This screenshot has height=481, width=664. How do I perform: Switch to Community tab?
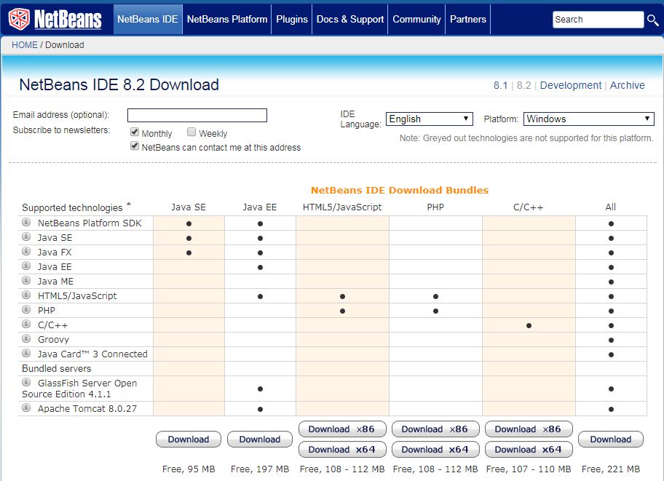point(416,20)
